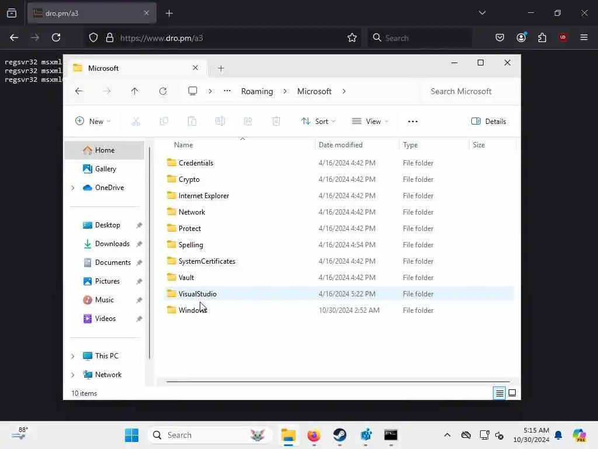Switch to large thumbnails view icon in status bar
598x449 pixels.
coord(512,393)
